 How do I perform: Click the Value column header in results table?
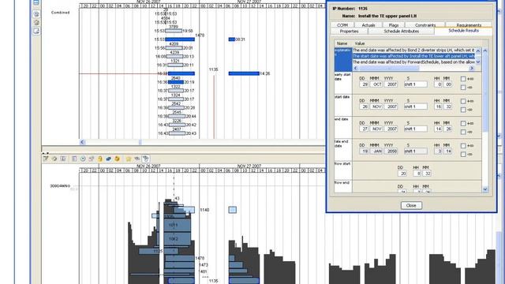click(x=360, y=43)
